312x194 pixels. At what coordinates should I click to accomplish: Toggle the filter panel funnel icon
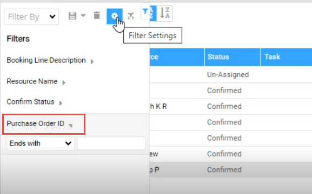pos(145,11)
